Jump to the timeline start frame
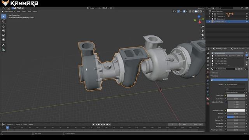The image size is (249, 140). click(x=96, y=124)
